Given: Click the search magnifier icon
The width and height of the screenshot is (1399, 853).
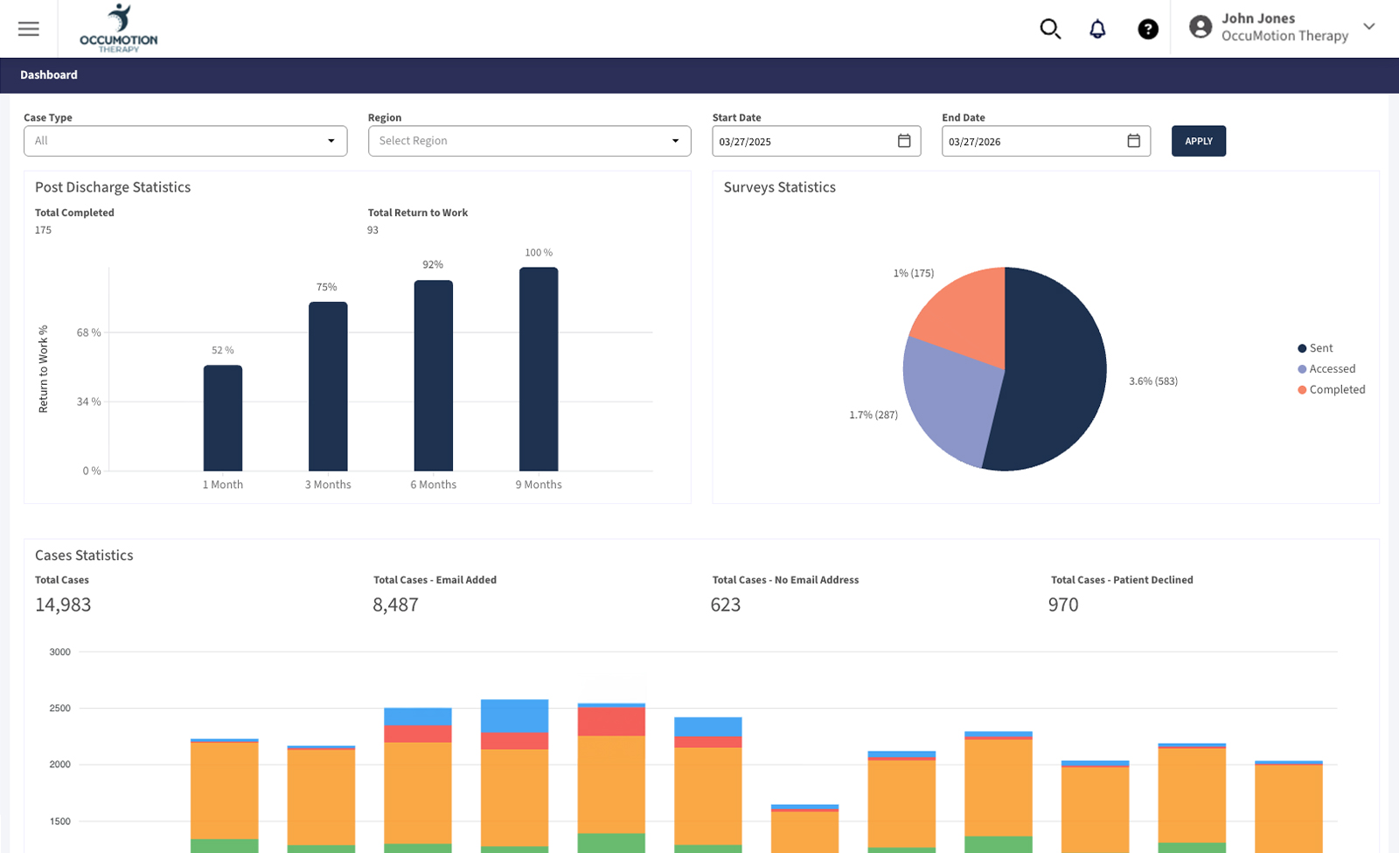Looking at the screenshot, I should [x=1050, y=28].
